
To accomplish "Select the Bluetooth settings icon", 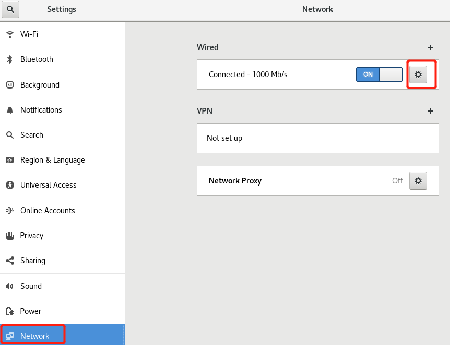I will point(10,59).
